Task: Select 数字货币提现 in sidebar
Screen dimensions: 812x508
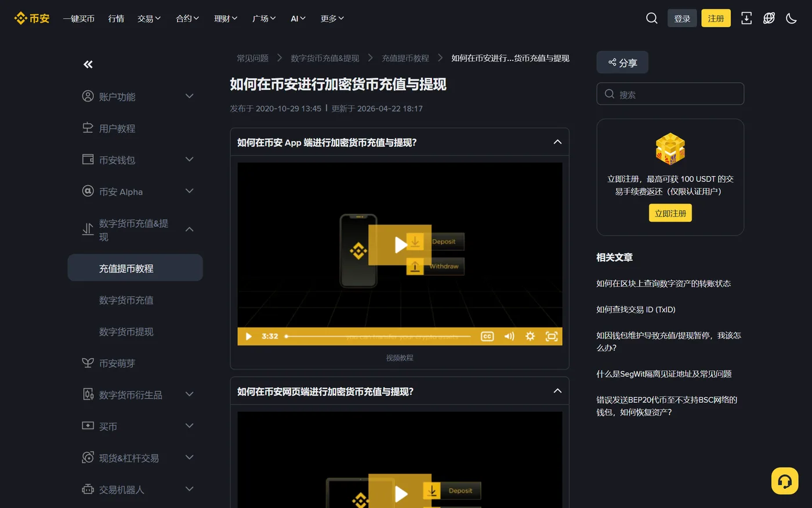Action: 126,332
